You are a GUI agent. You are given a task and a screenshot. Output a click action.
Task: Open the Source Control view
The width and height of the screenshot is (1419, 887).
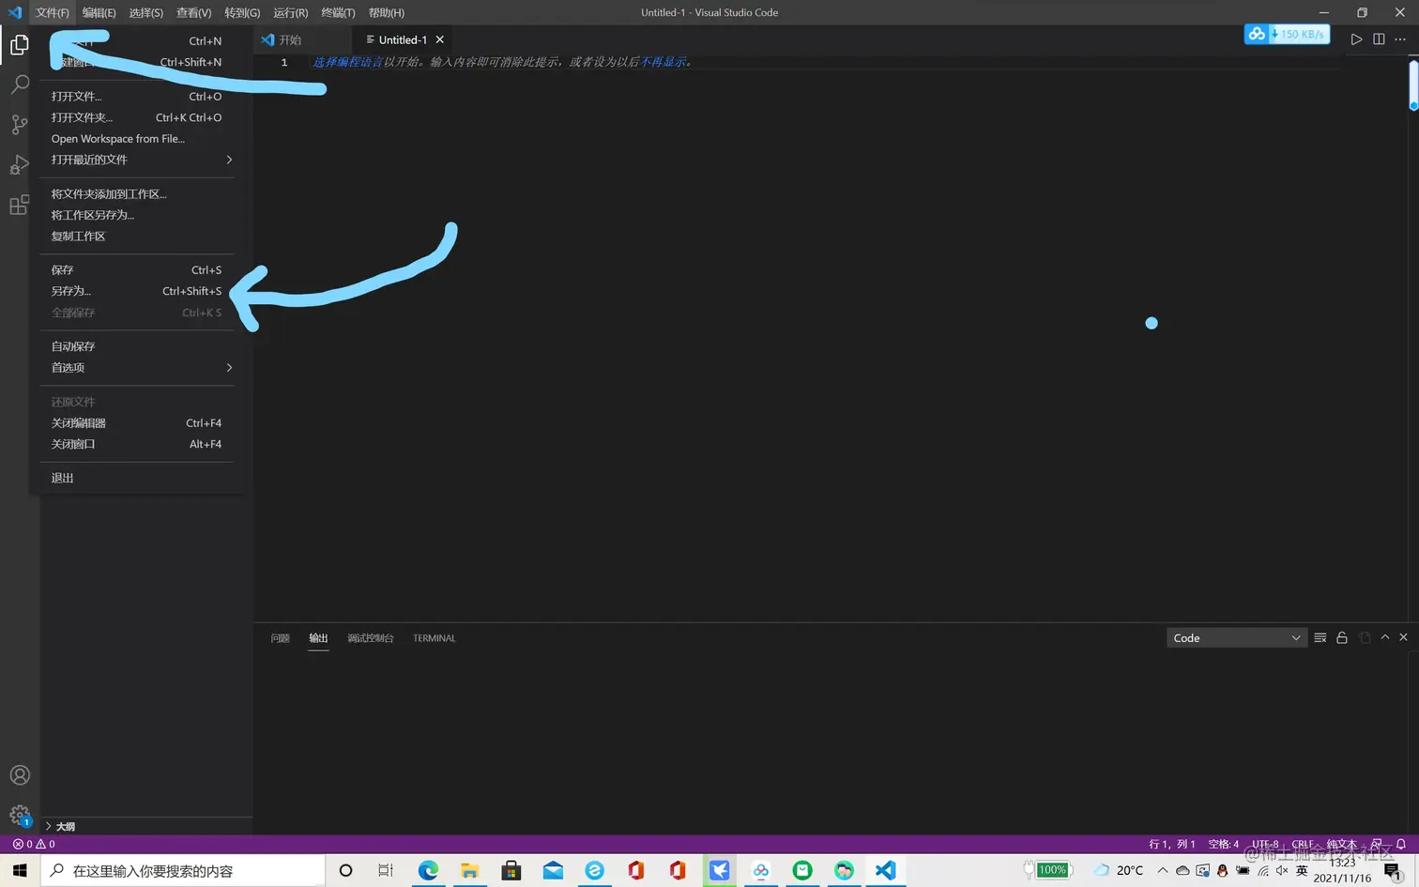[20, 125]
